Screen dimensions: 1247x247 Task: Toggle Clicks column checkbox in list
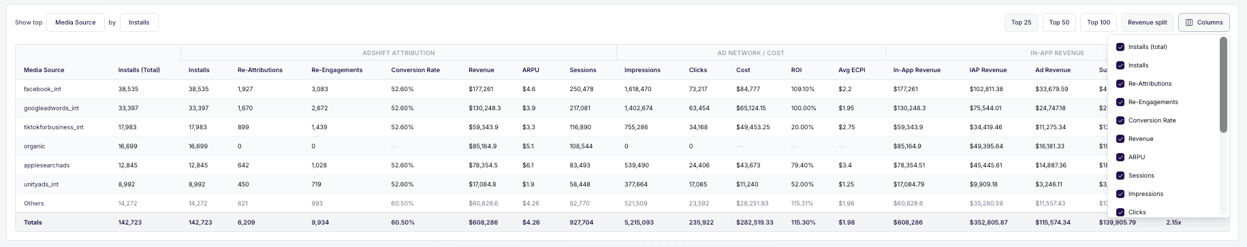1120,212
